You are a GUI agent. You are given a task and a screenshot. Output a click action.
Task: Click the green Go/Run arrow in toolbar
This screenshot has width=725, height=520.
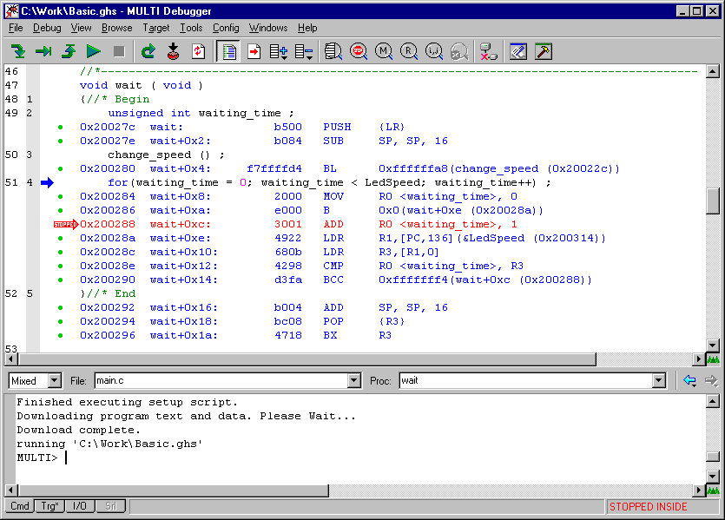click(x=93, y=51)
